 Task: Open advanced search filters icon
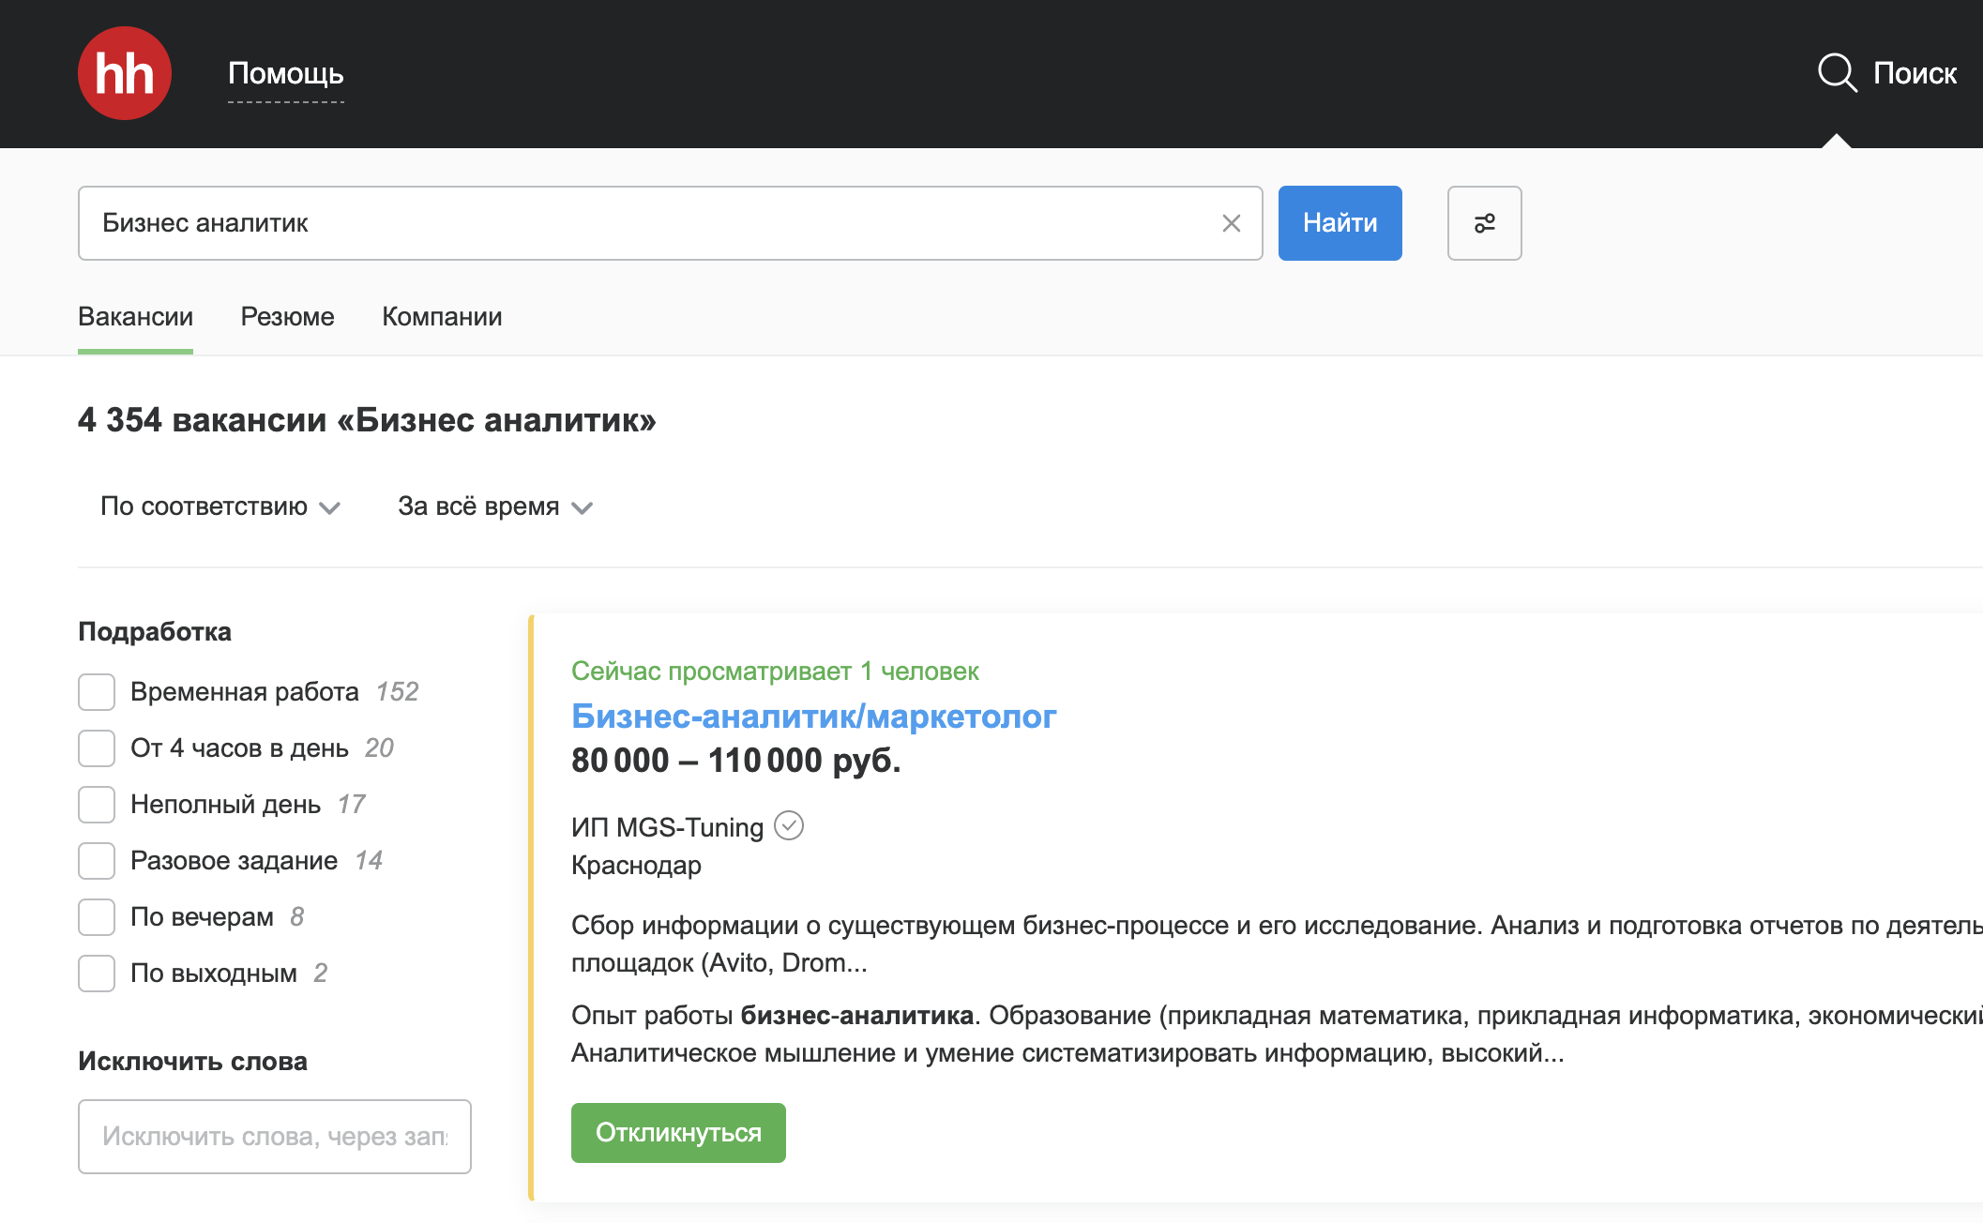pos(1484,223)
